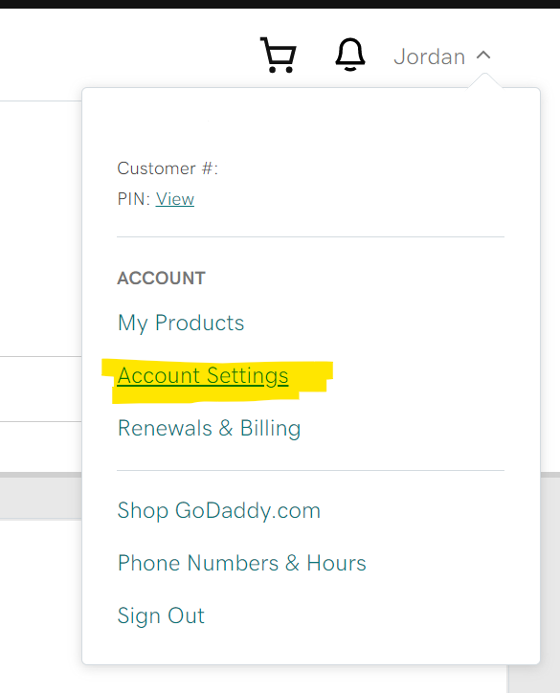Go to highlighted Account Settings

coord(203,376)
